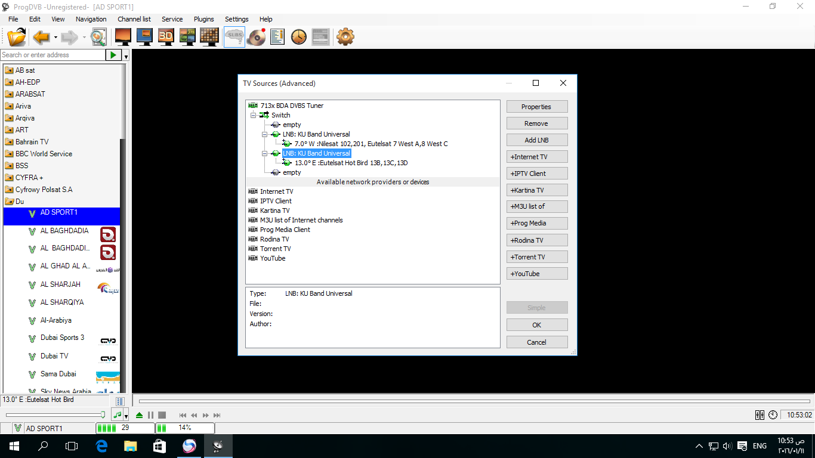This screenshot has width=815, height=458.
Task: Click the Search or enter address field
Action: click(x=53, y=55)
